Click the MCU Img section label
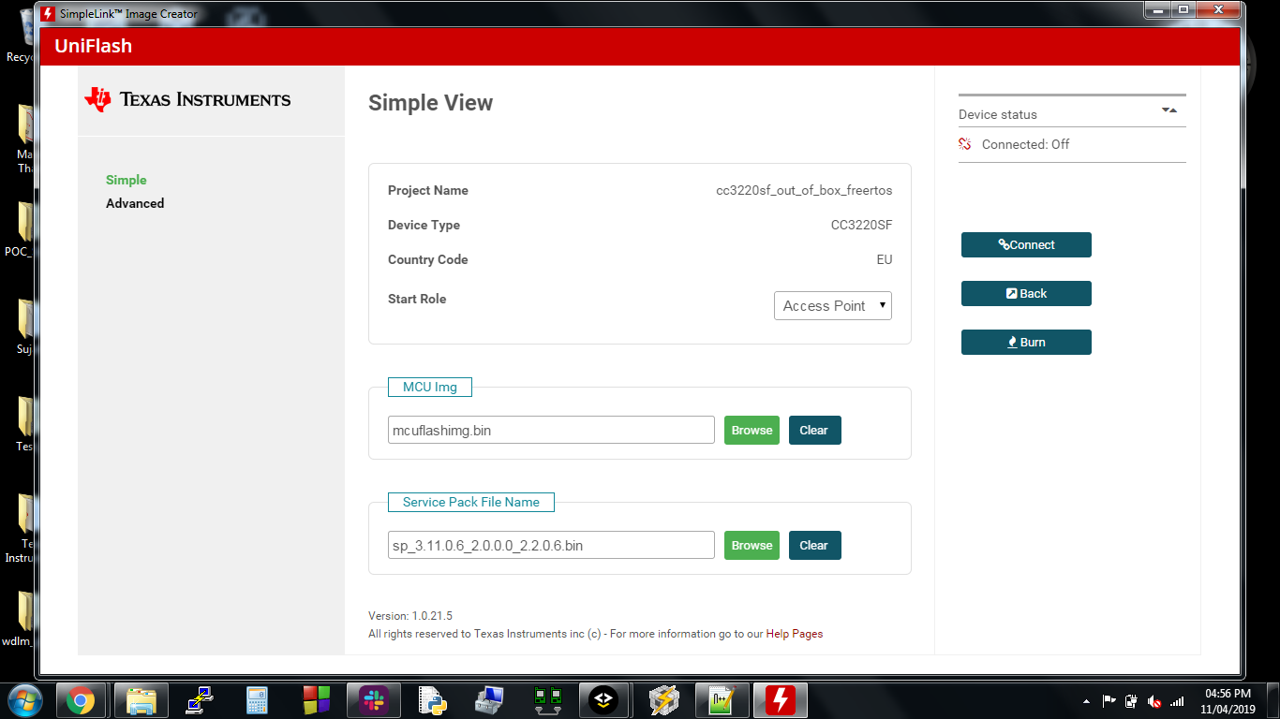1280x719 pixels. click(429, 387)
